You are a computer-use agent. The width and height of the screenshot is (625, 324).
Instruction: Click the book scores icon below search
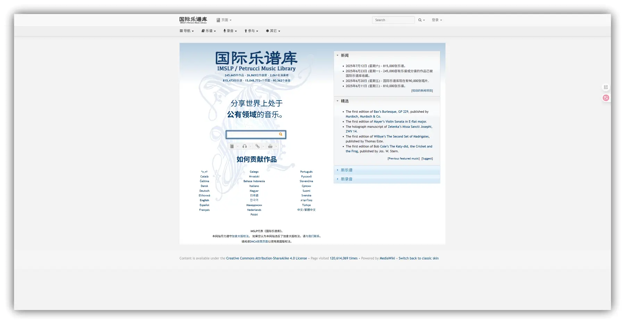(x=232, y=146)
